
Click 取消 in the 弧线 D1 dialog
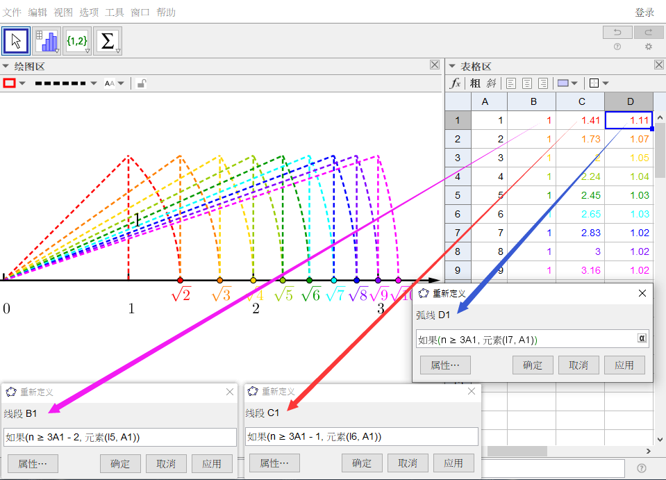578,365
